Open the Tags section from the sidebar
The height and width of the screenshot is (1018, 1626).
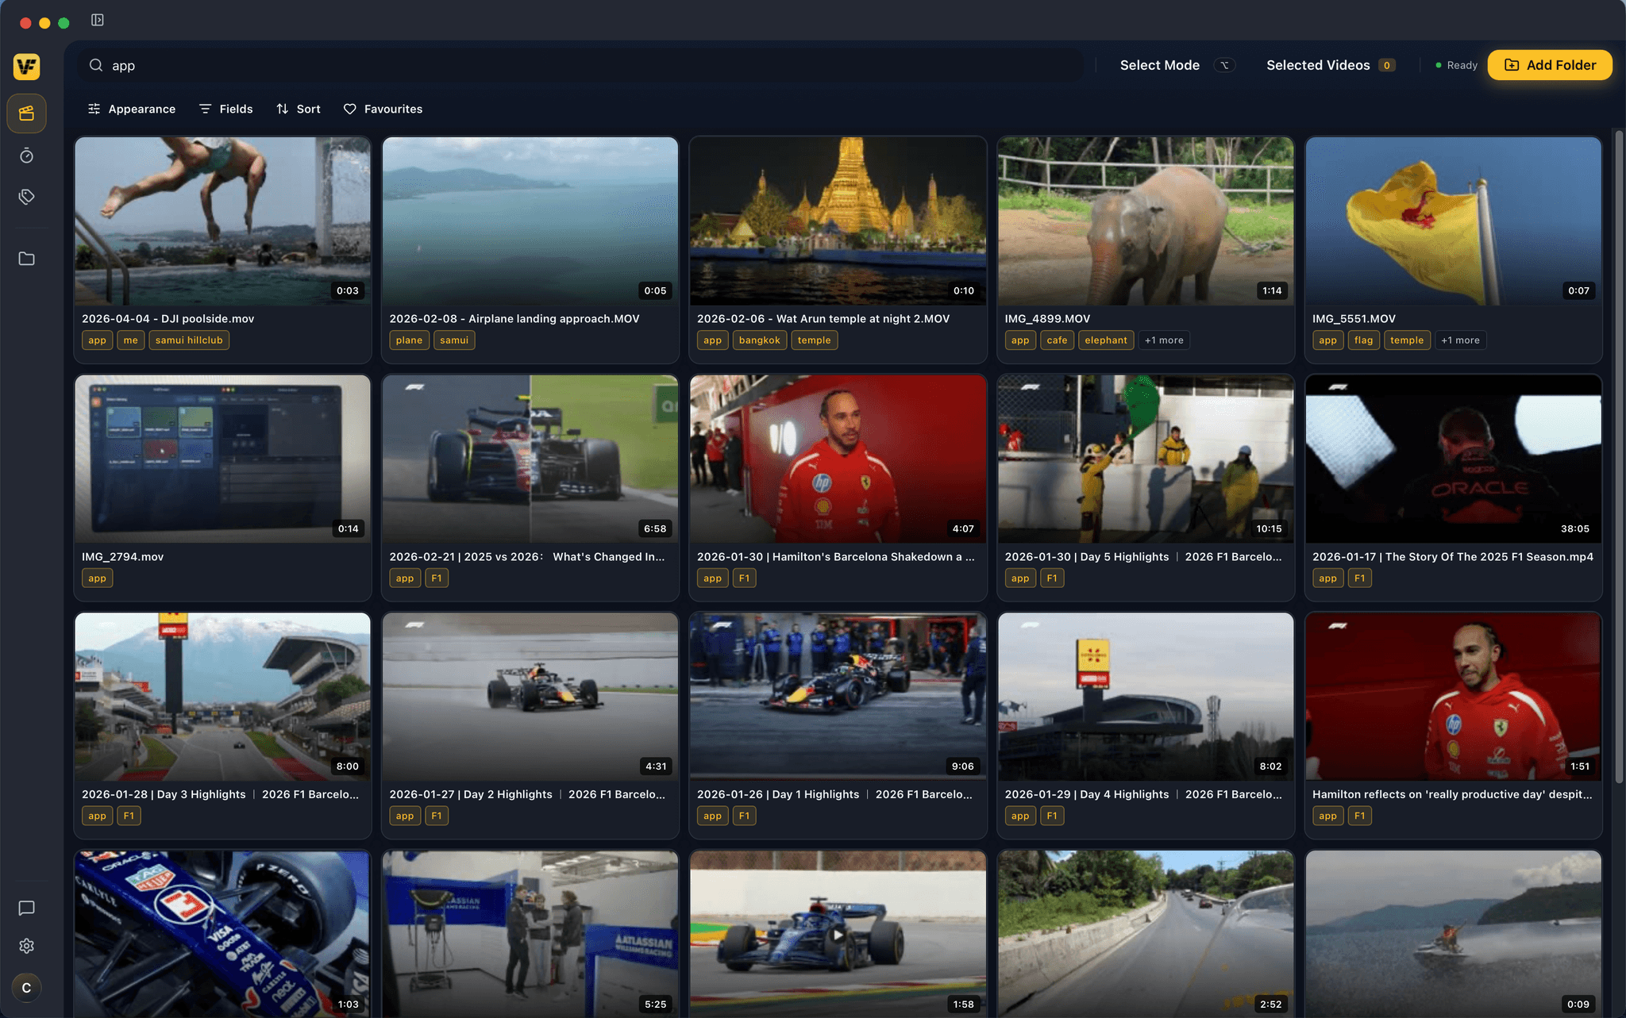(26, 197)
